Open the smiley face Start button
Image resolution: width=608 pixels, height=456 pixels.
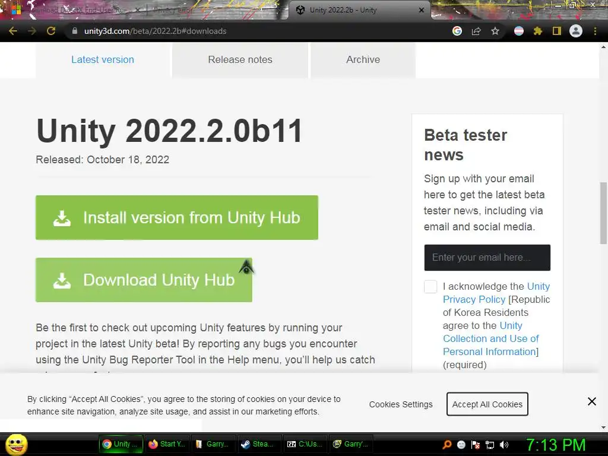[x=16, y=444]
